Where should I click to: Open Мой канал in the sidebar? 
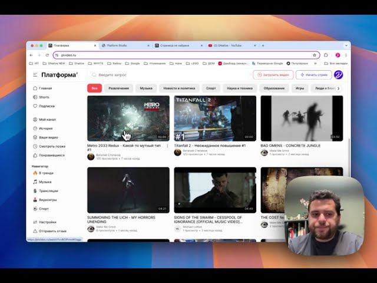pyautogui.click(x=44, y=120)
